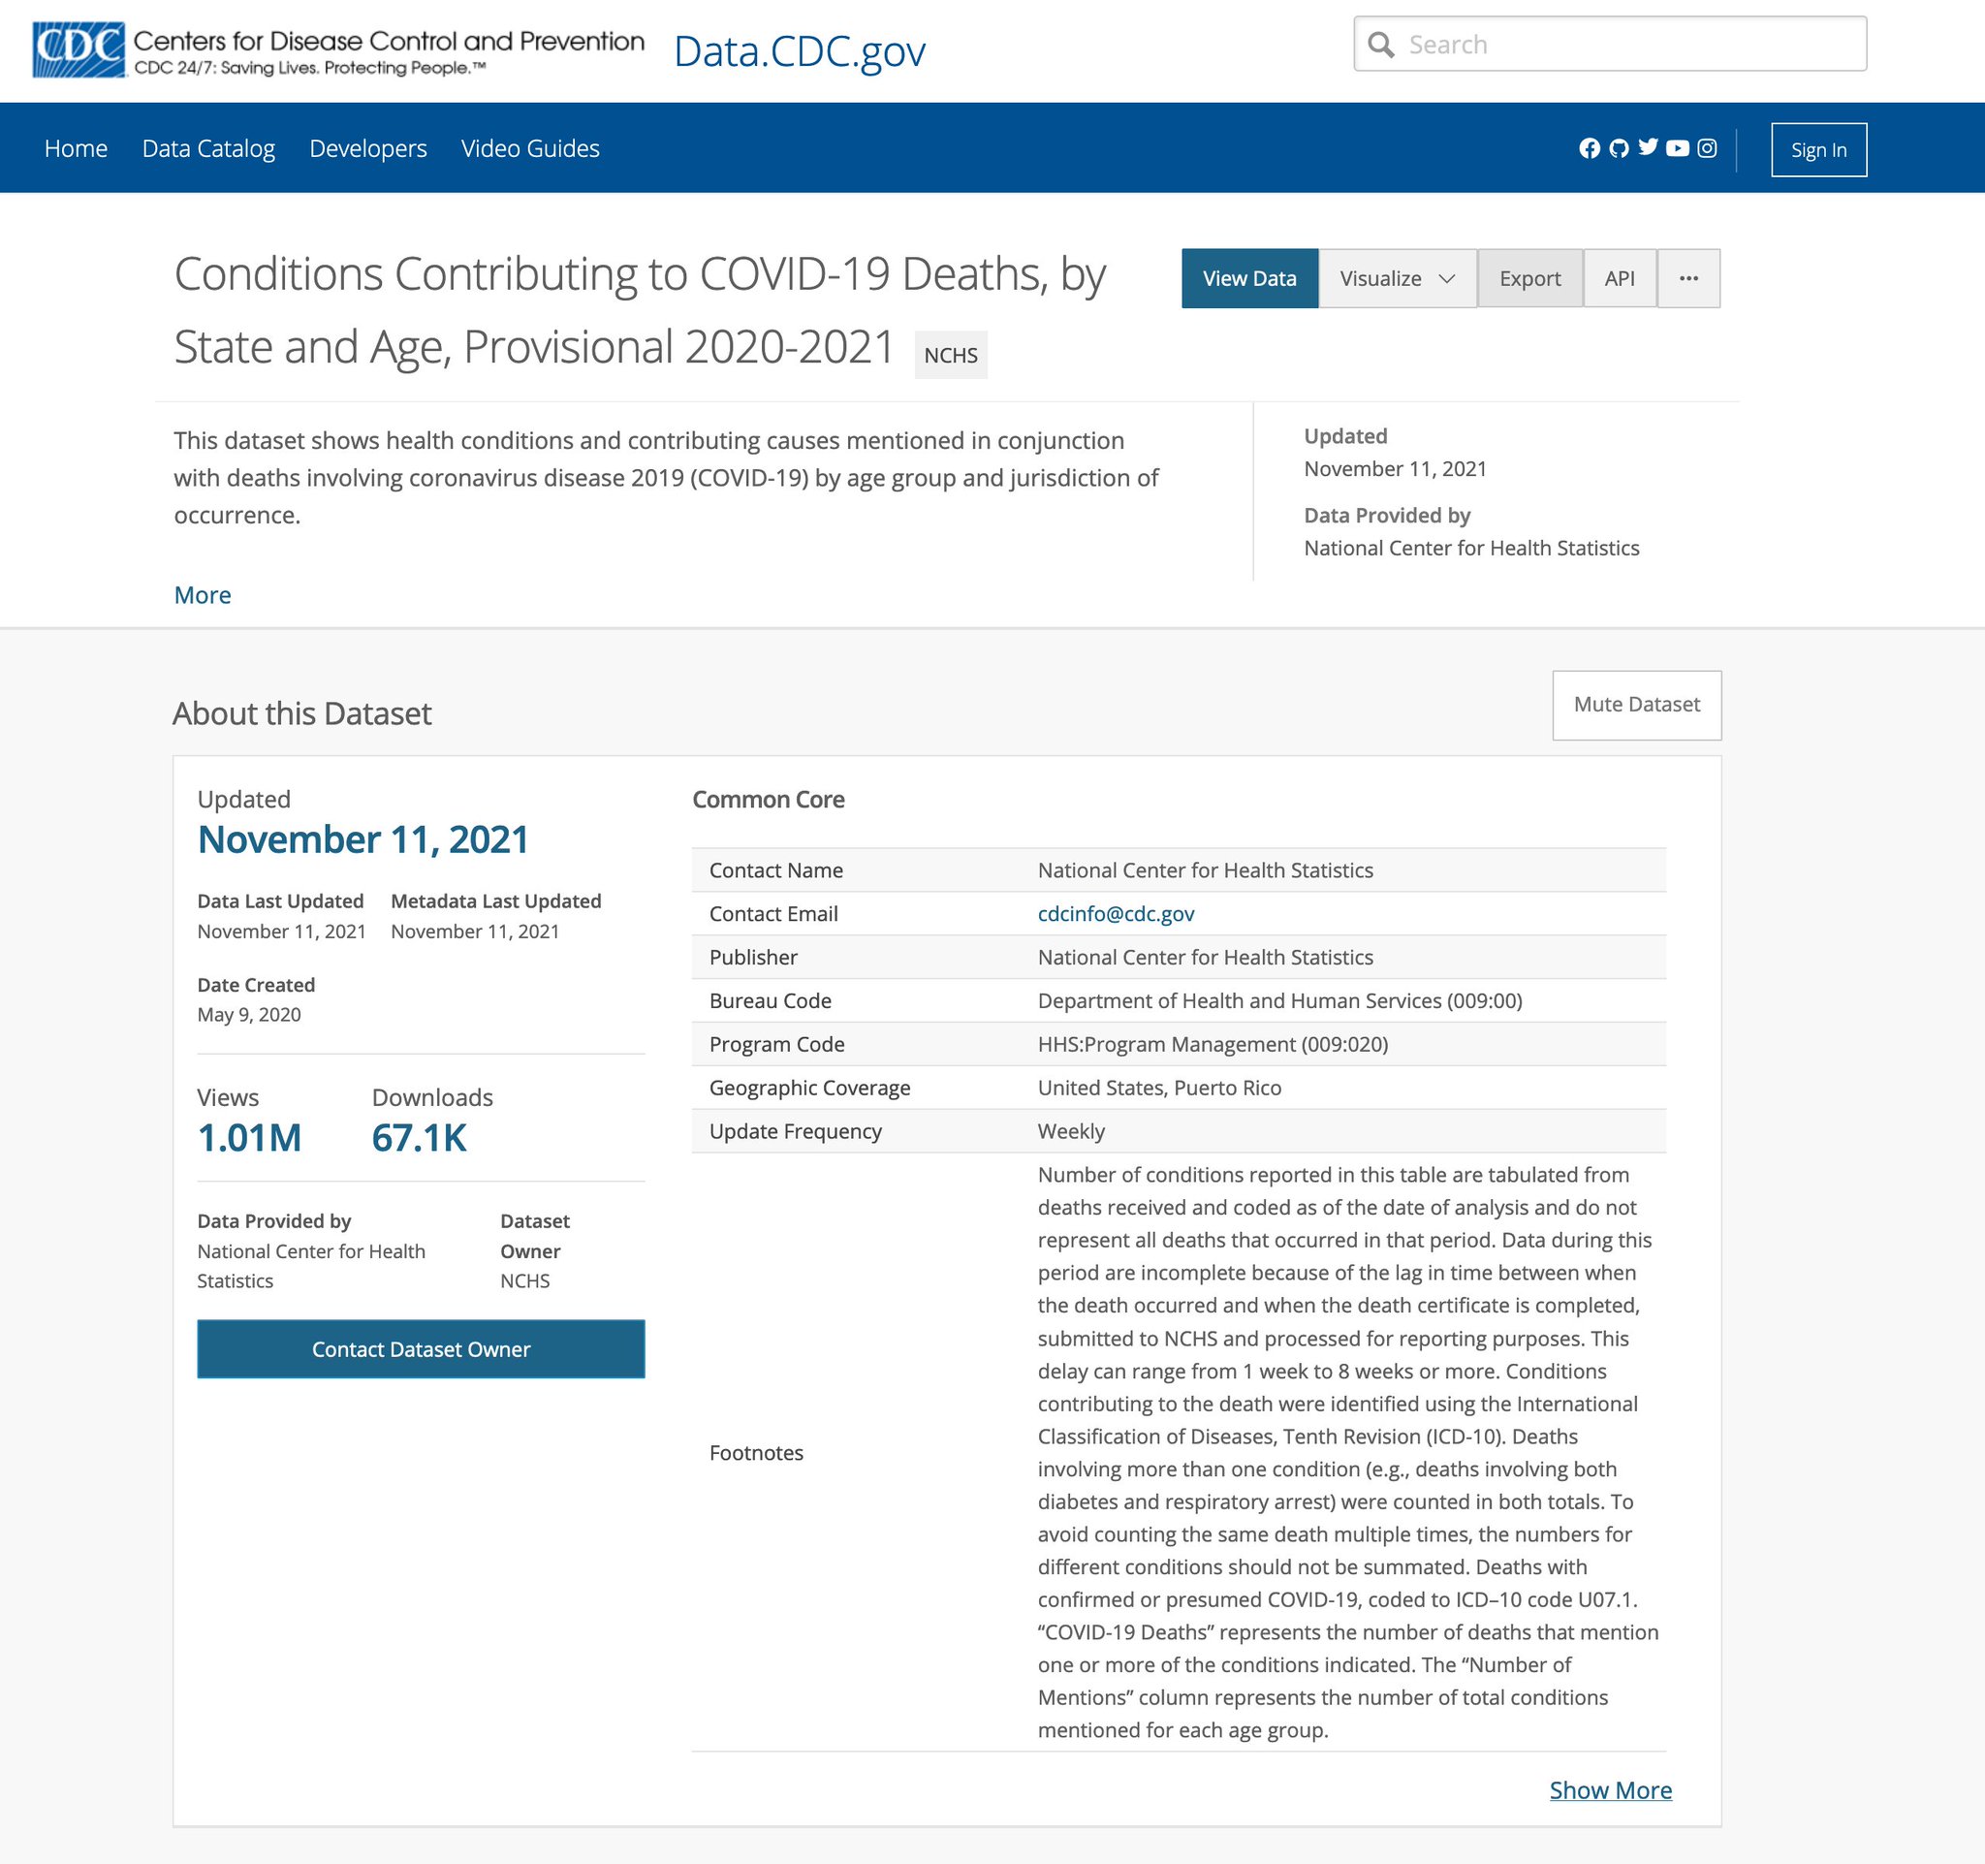Click the Bureau Code row label

point(770,1000)
